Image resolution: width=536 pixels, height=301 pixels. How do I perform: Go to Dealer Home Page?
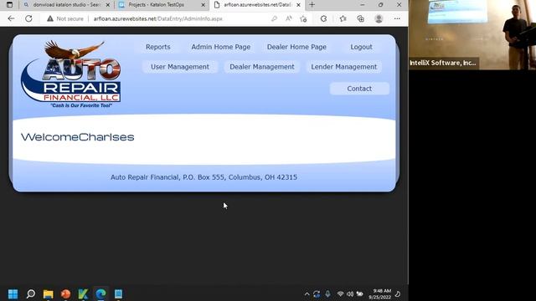[296, 47]
